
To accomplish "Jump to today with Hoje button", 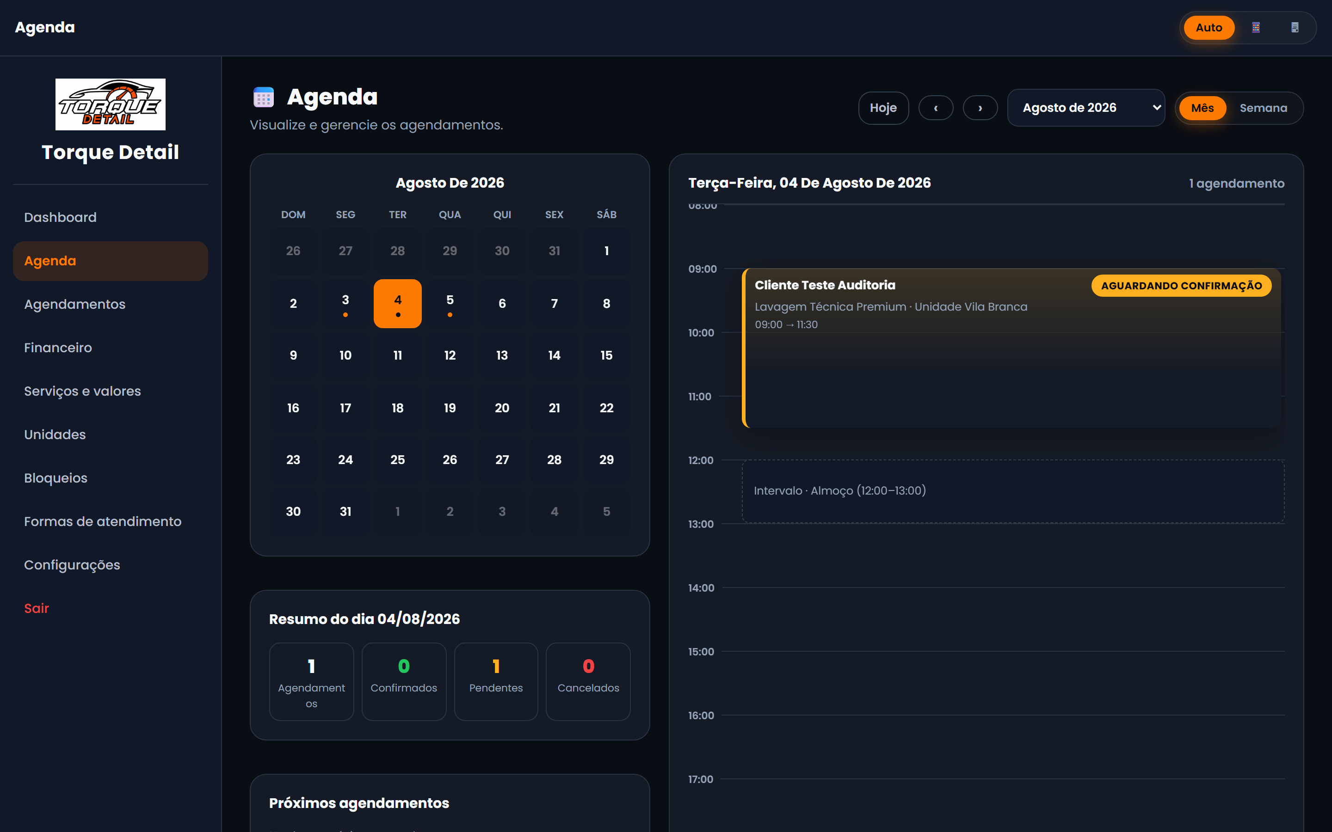I will click(883, 108).
